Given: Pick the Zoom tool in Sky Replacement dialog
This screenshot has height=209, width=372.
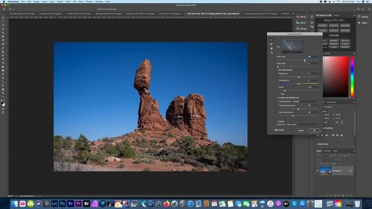Looking at the screenshot, I should pos(271,53).
